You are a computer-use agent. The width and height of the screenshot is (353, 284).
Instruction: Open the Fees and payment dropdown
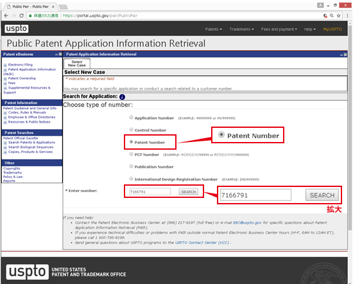tap(279, 30)
